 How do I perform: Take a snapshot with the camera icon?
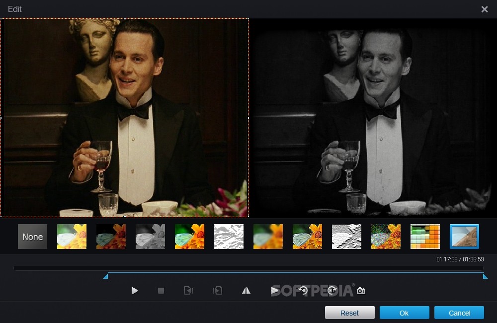coord(361,291)
